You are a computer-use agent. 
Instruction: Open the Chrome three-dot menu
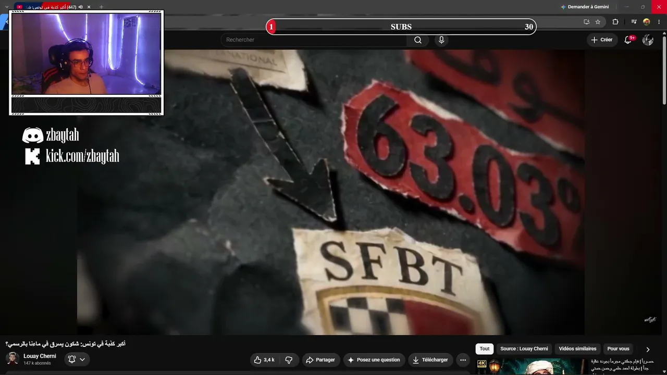click(659, 22)
